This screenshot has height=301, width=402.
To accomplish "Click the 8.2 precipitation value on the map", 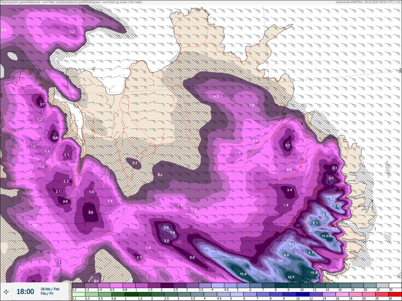I will coord(316,223).
